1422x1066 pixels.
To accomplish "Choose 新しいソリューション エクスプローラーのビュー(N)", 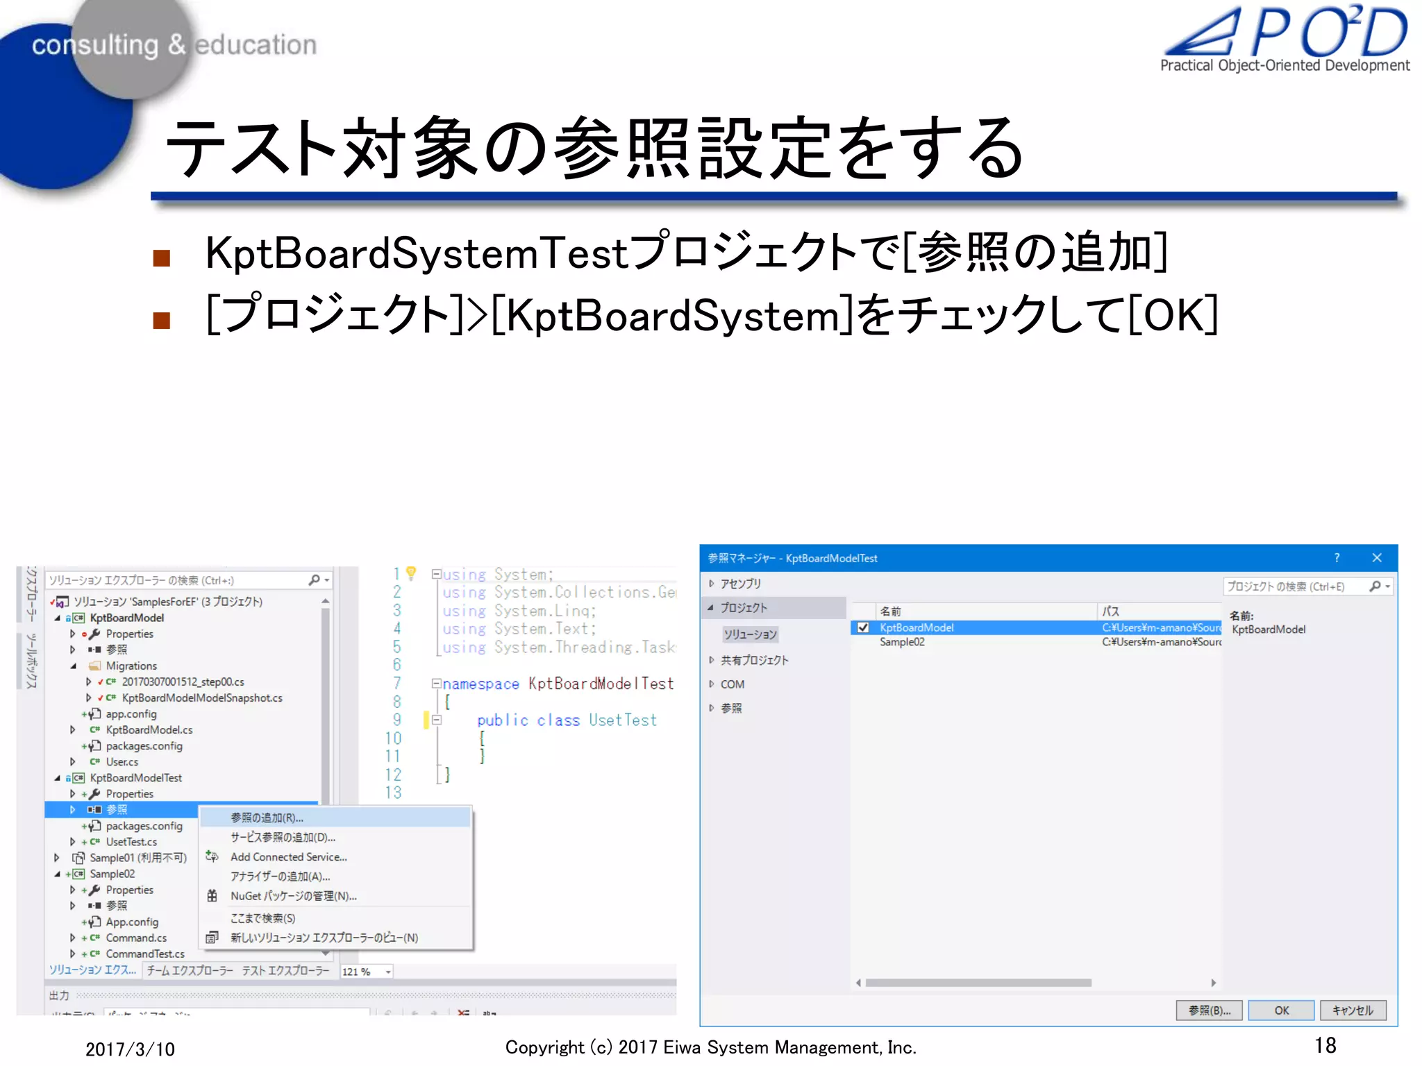I will pos(335,938).
